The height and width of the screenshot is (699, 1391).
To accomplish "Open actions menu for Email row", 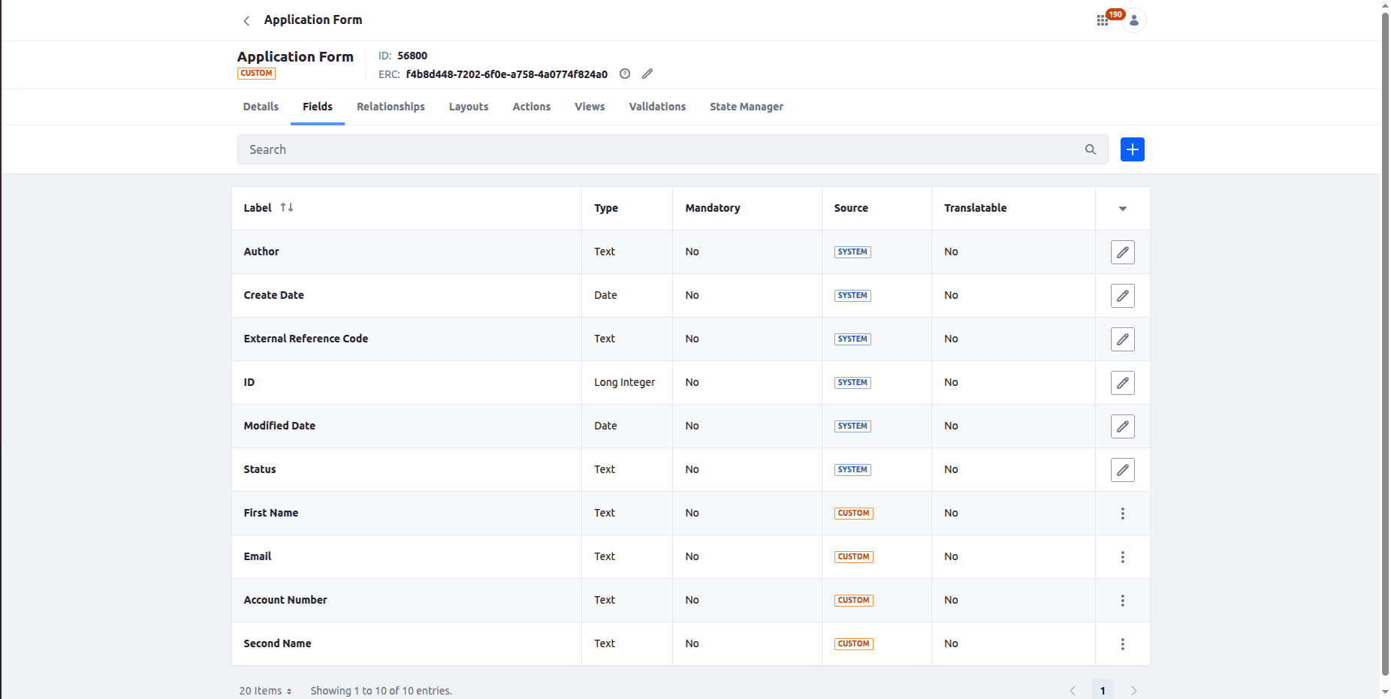I will (x=1123, y=557).
